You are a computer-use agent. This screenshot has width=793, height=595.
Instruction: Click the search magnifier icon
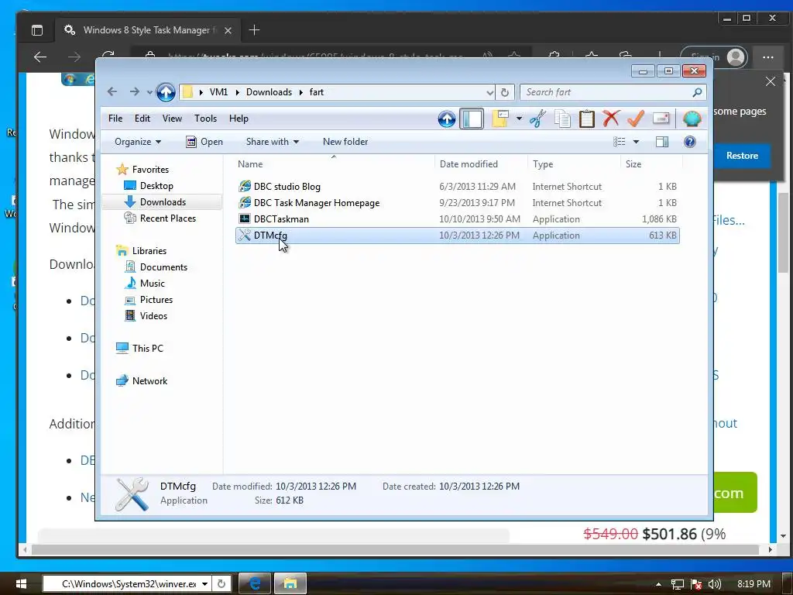pos(698,92)
